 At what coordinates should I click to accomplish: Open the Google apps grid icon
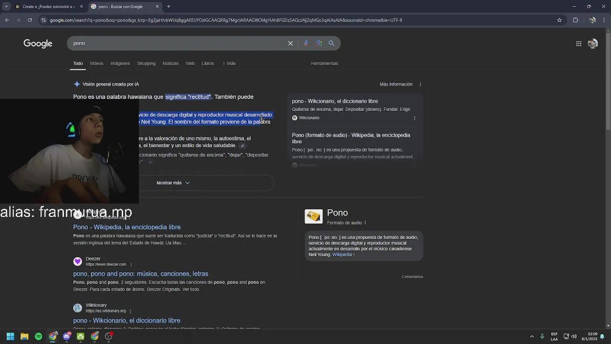(x=579, y=43)
